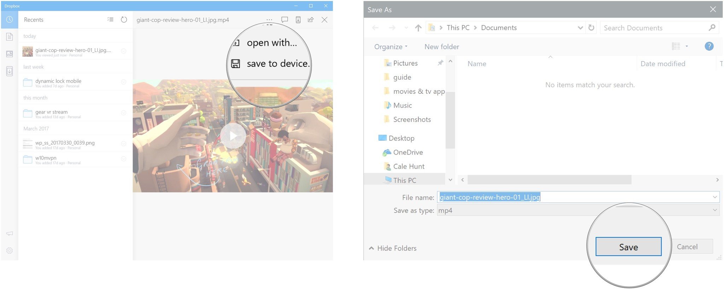Click 'Documents' in the address breadcrumb
This screenshot has height=290, width=724.
coord(499,28)
